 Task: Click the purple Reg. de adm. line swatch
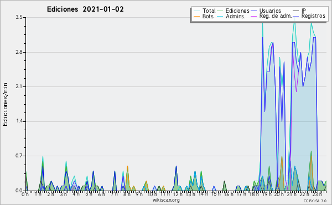pos(254,16)
